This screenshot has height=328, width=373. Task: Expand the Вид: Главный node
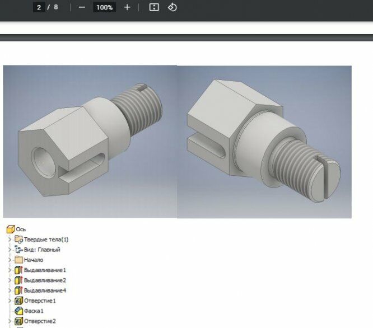point(10,250)
